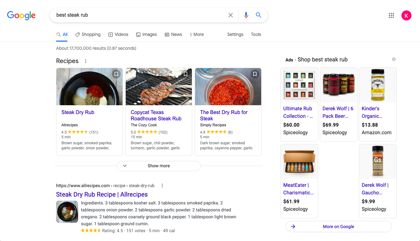Click the chevron in the Show more bar
The image size is (420, 241).
(x=125, y=166)
